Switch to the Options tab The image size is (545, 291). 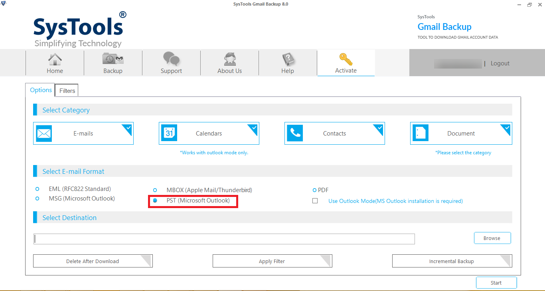[41, 90]
